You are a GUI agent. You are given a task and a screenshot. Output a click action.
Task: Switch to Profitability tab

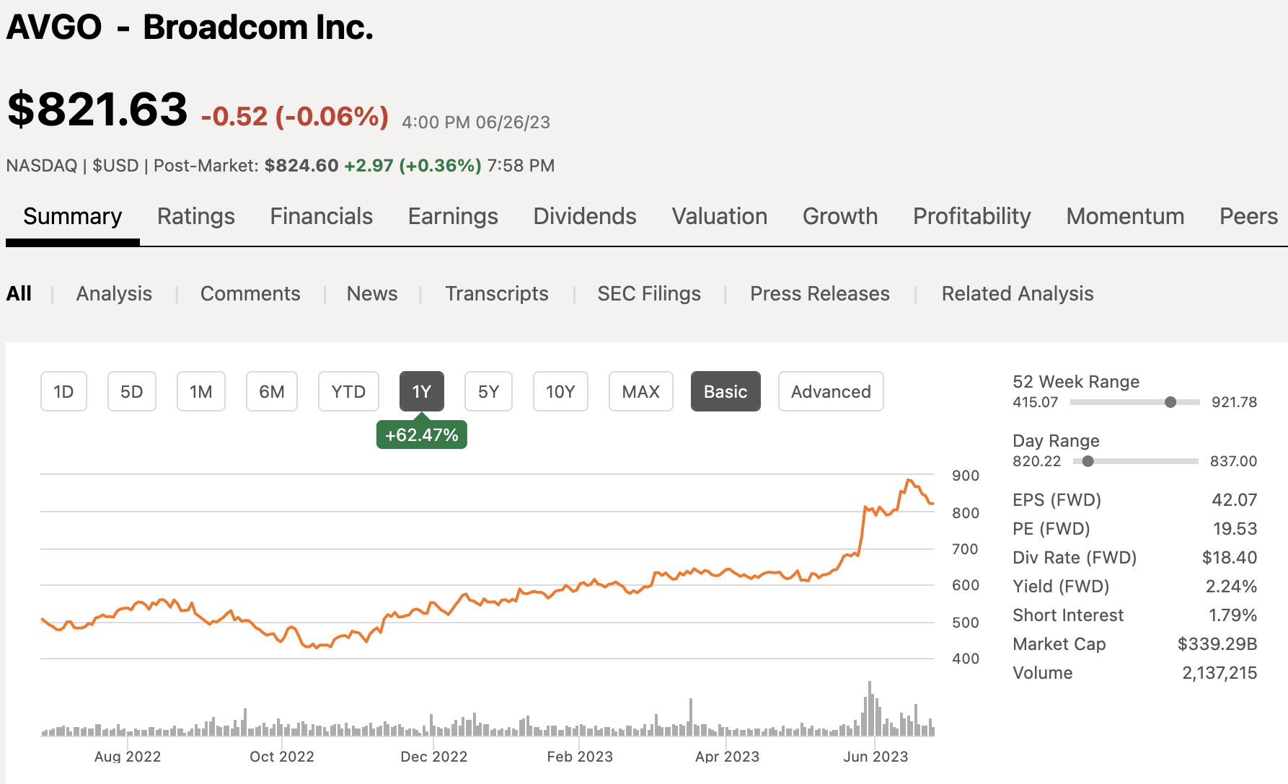coord(972,216)
